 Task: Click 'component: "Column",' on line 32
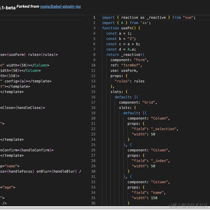click(149, 182)
